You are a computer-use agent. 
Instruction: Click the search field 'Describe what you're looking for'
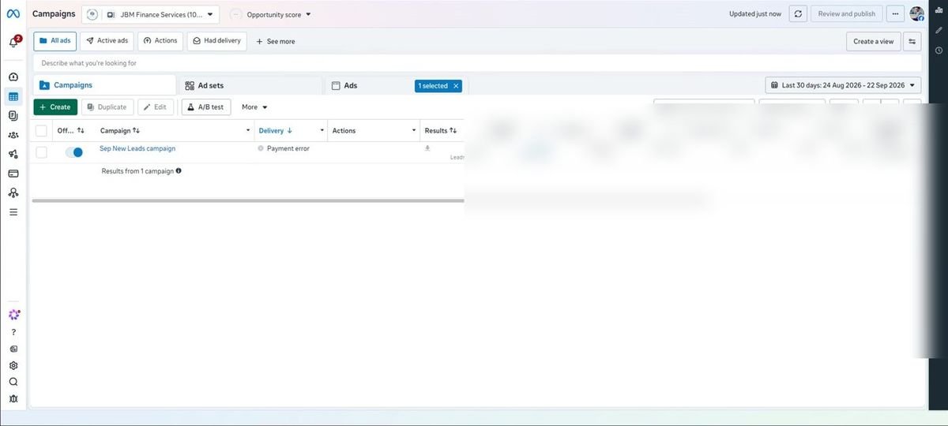click(477, 63)
